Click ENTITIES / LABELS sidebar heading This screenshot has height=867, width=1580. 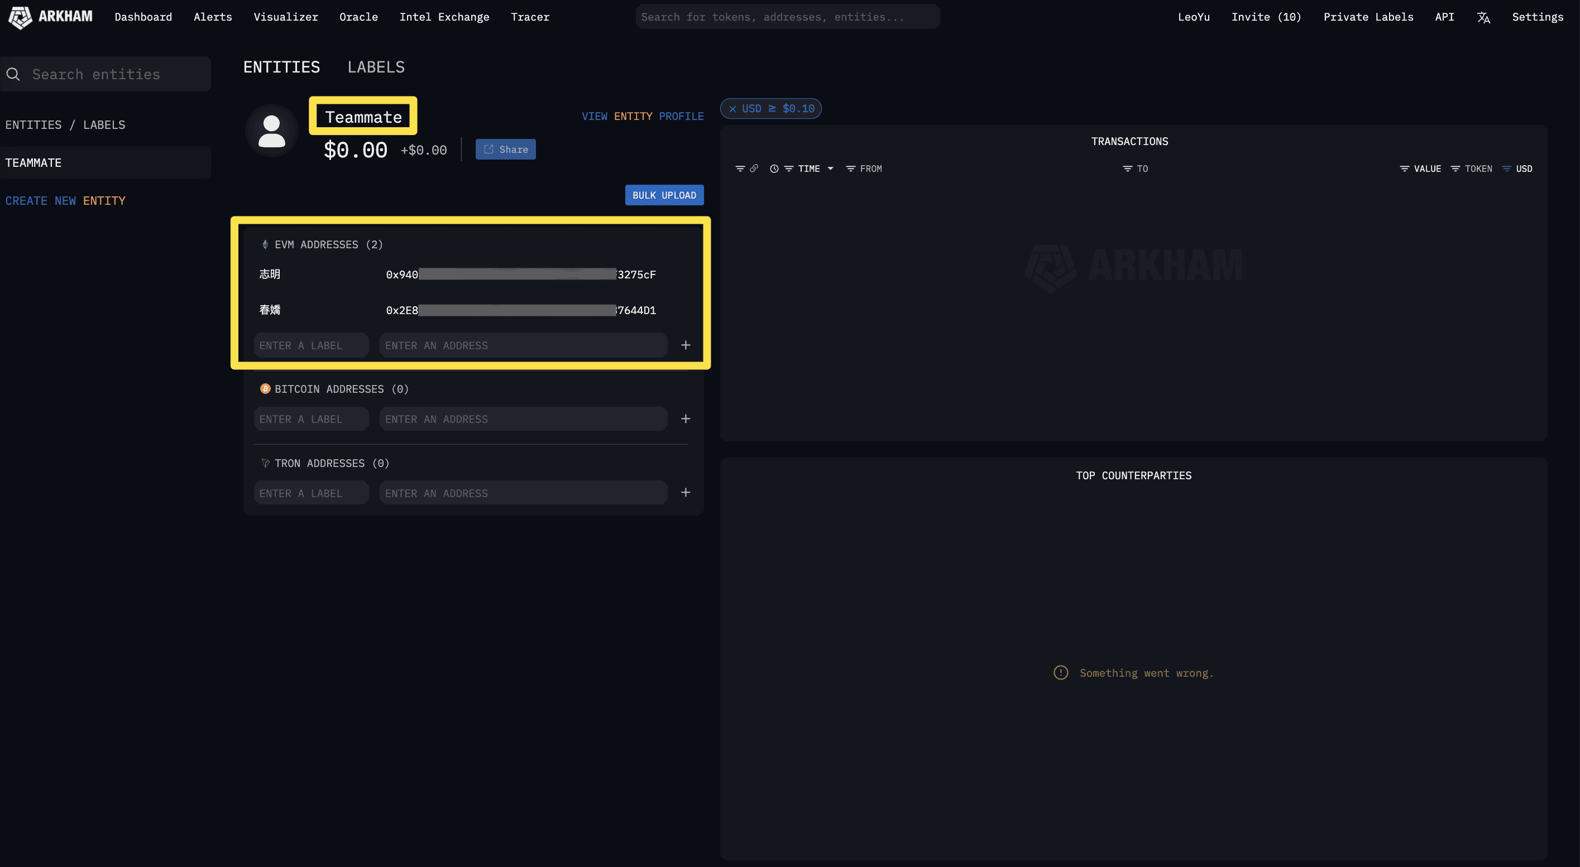click(65, 124)
